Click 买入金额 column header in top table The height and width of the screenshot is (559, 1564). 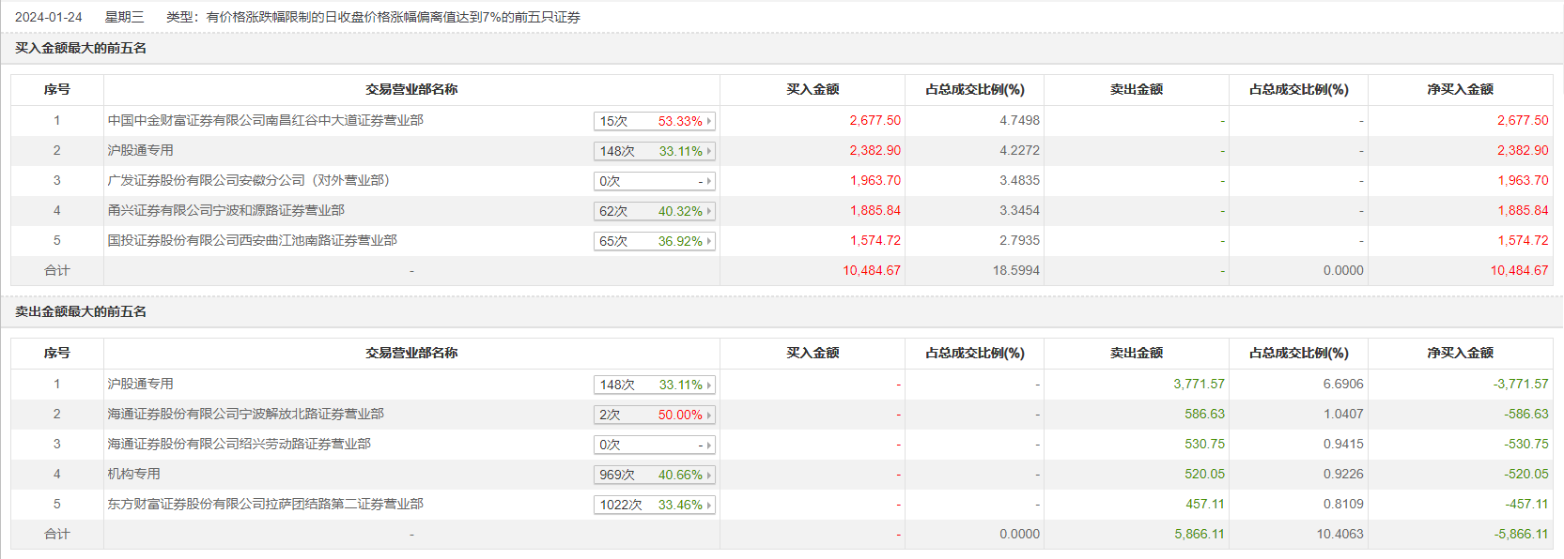(x=813, y=89)
